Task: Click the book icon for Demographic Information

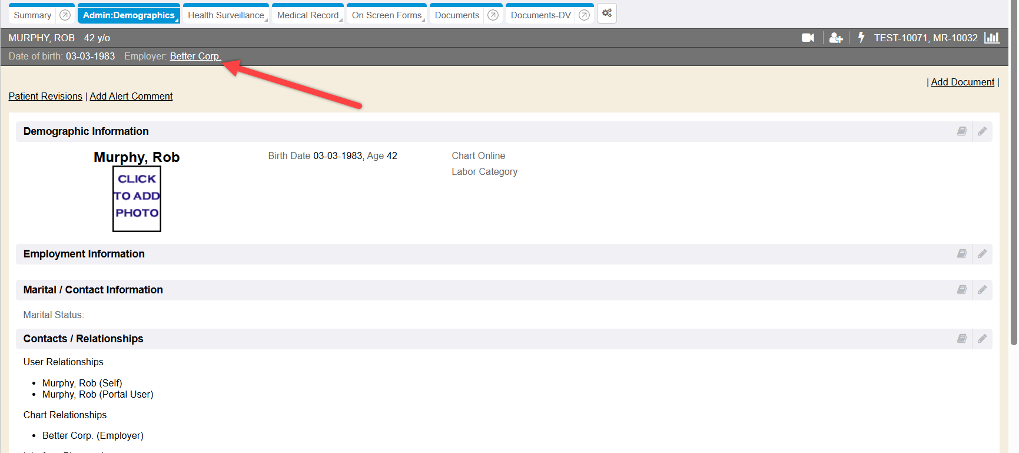Action: (962, 131)
